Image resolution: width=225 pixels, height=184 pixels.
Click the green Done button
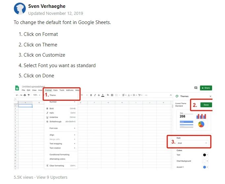(206, 105)
